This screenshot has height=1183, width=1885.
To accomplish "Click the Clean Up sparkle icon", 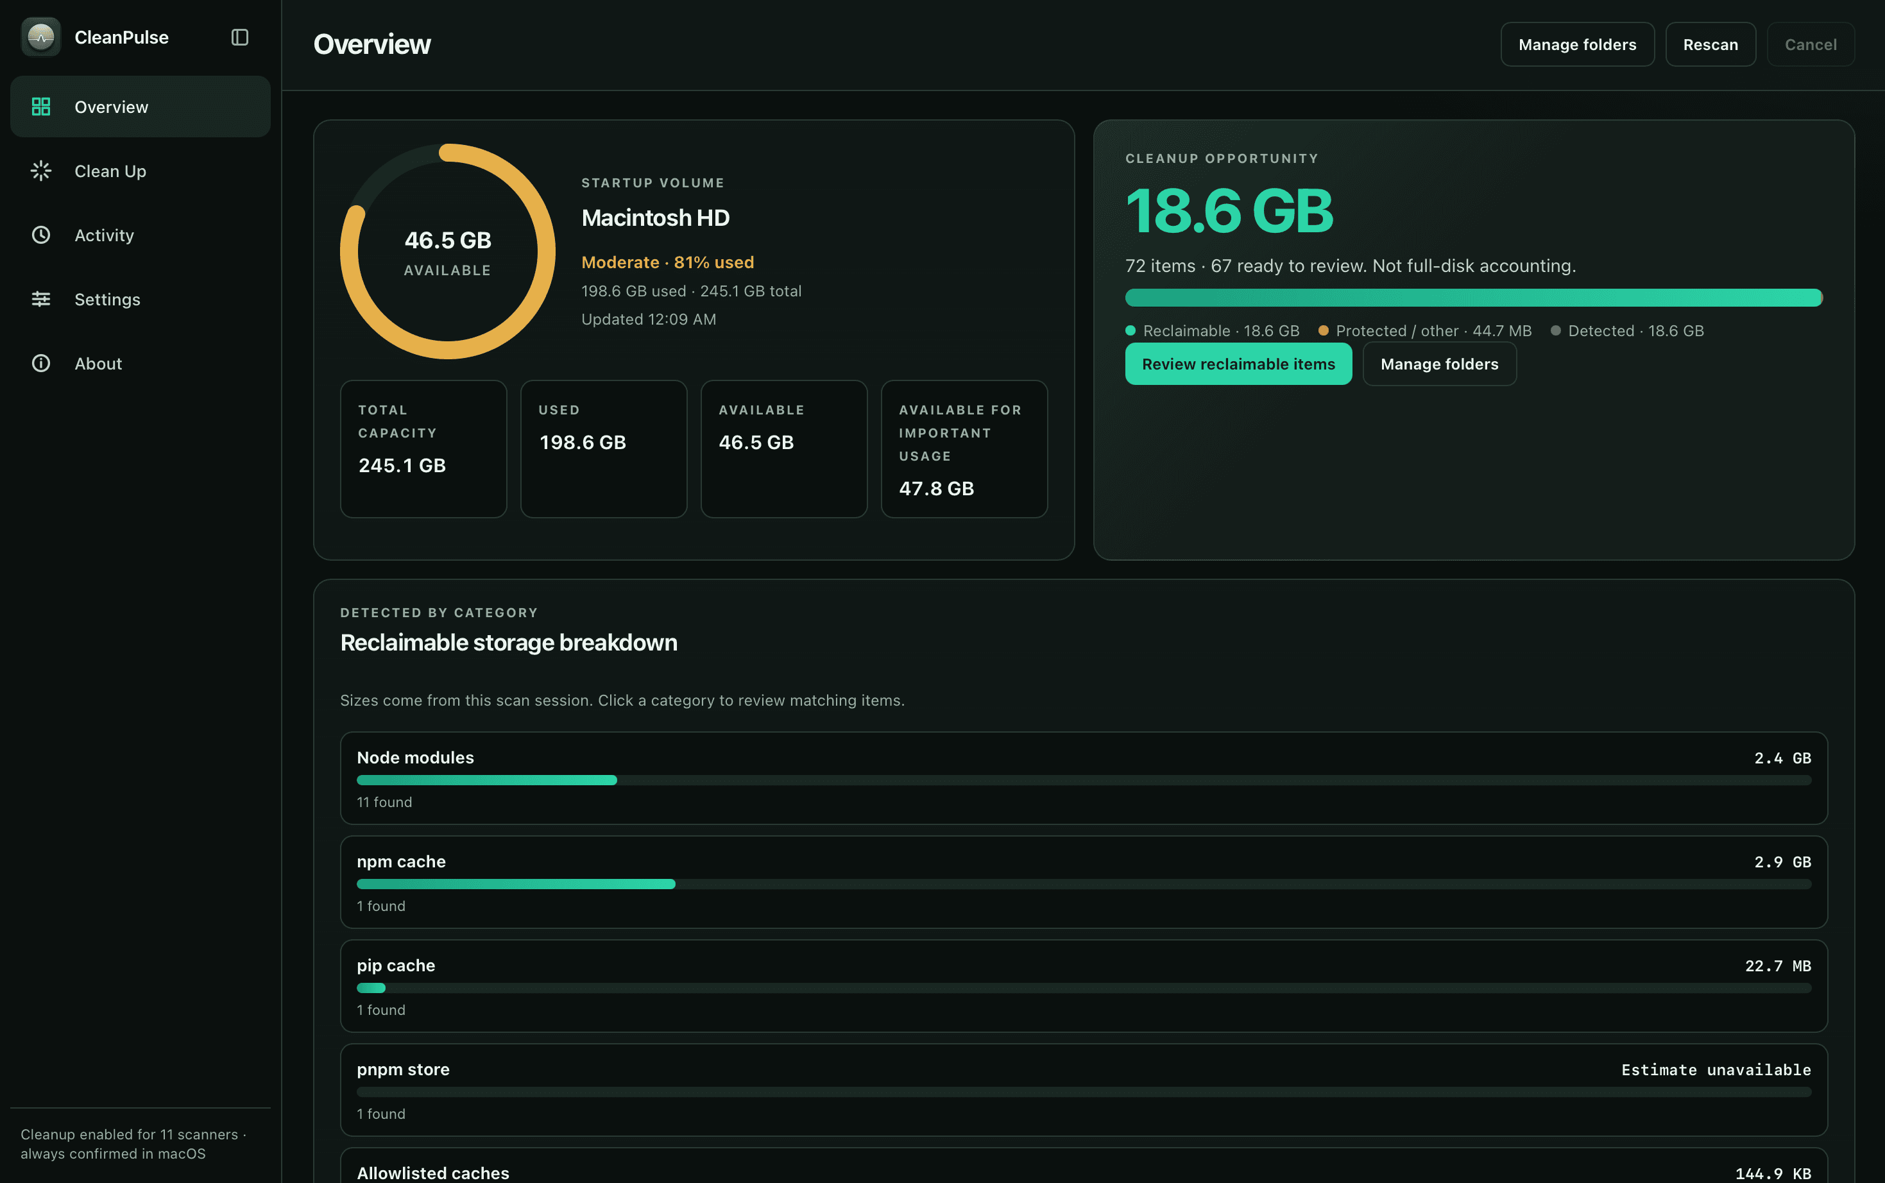I will [40, 171].
